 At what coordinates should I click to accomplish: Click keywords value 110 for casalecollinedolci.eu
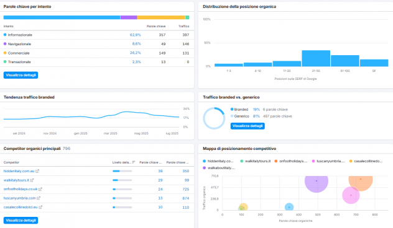186,208
